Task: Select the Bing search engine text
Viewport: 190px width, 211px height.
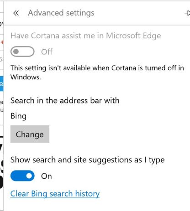Action: 18,116
